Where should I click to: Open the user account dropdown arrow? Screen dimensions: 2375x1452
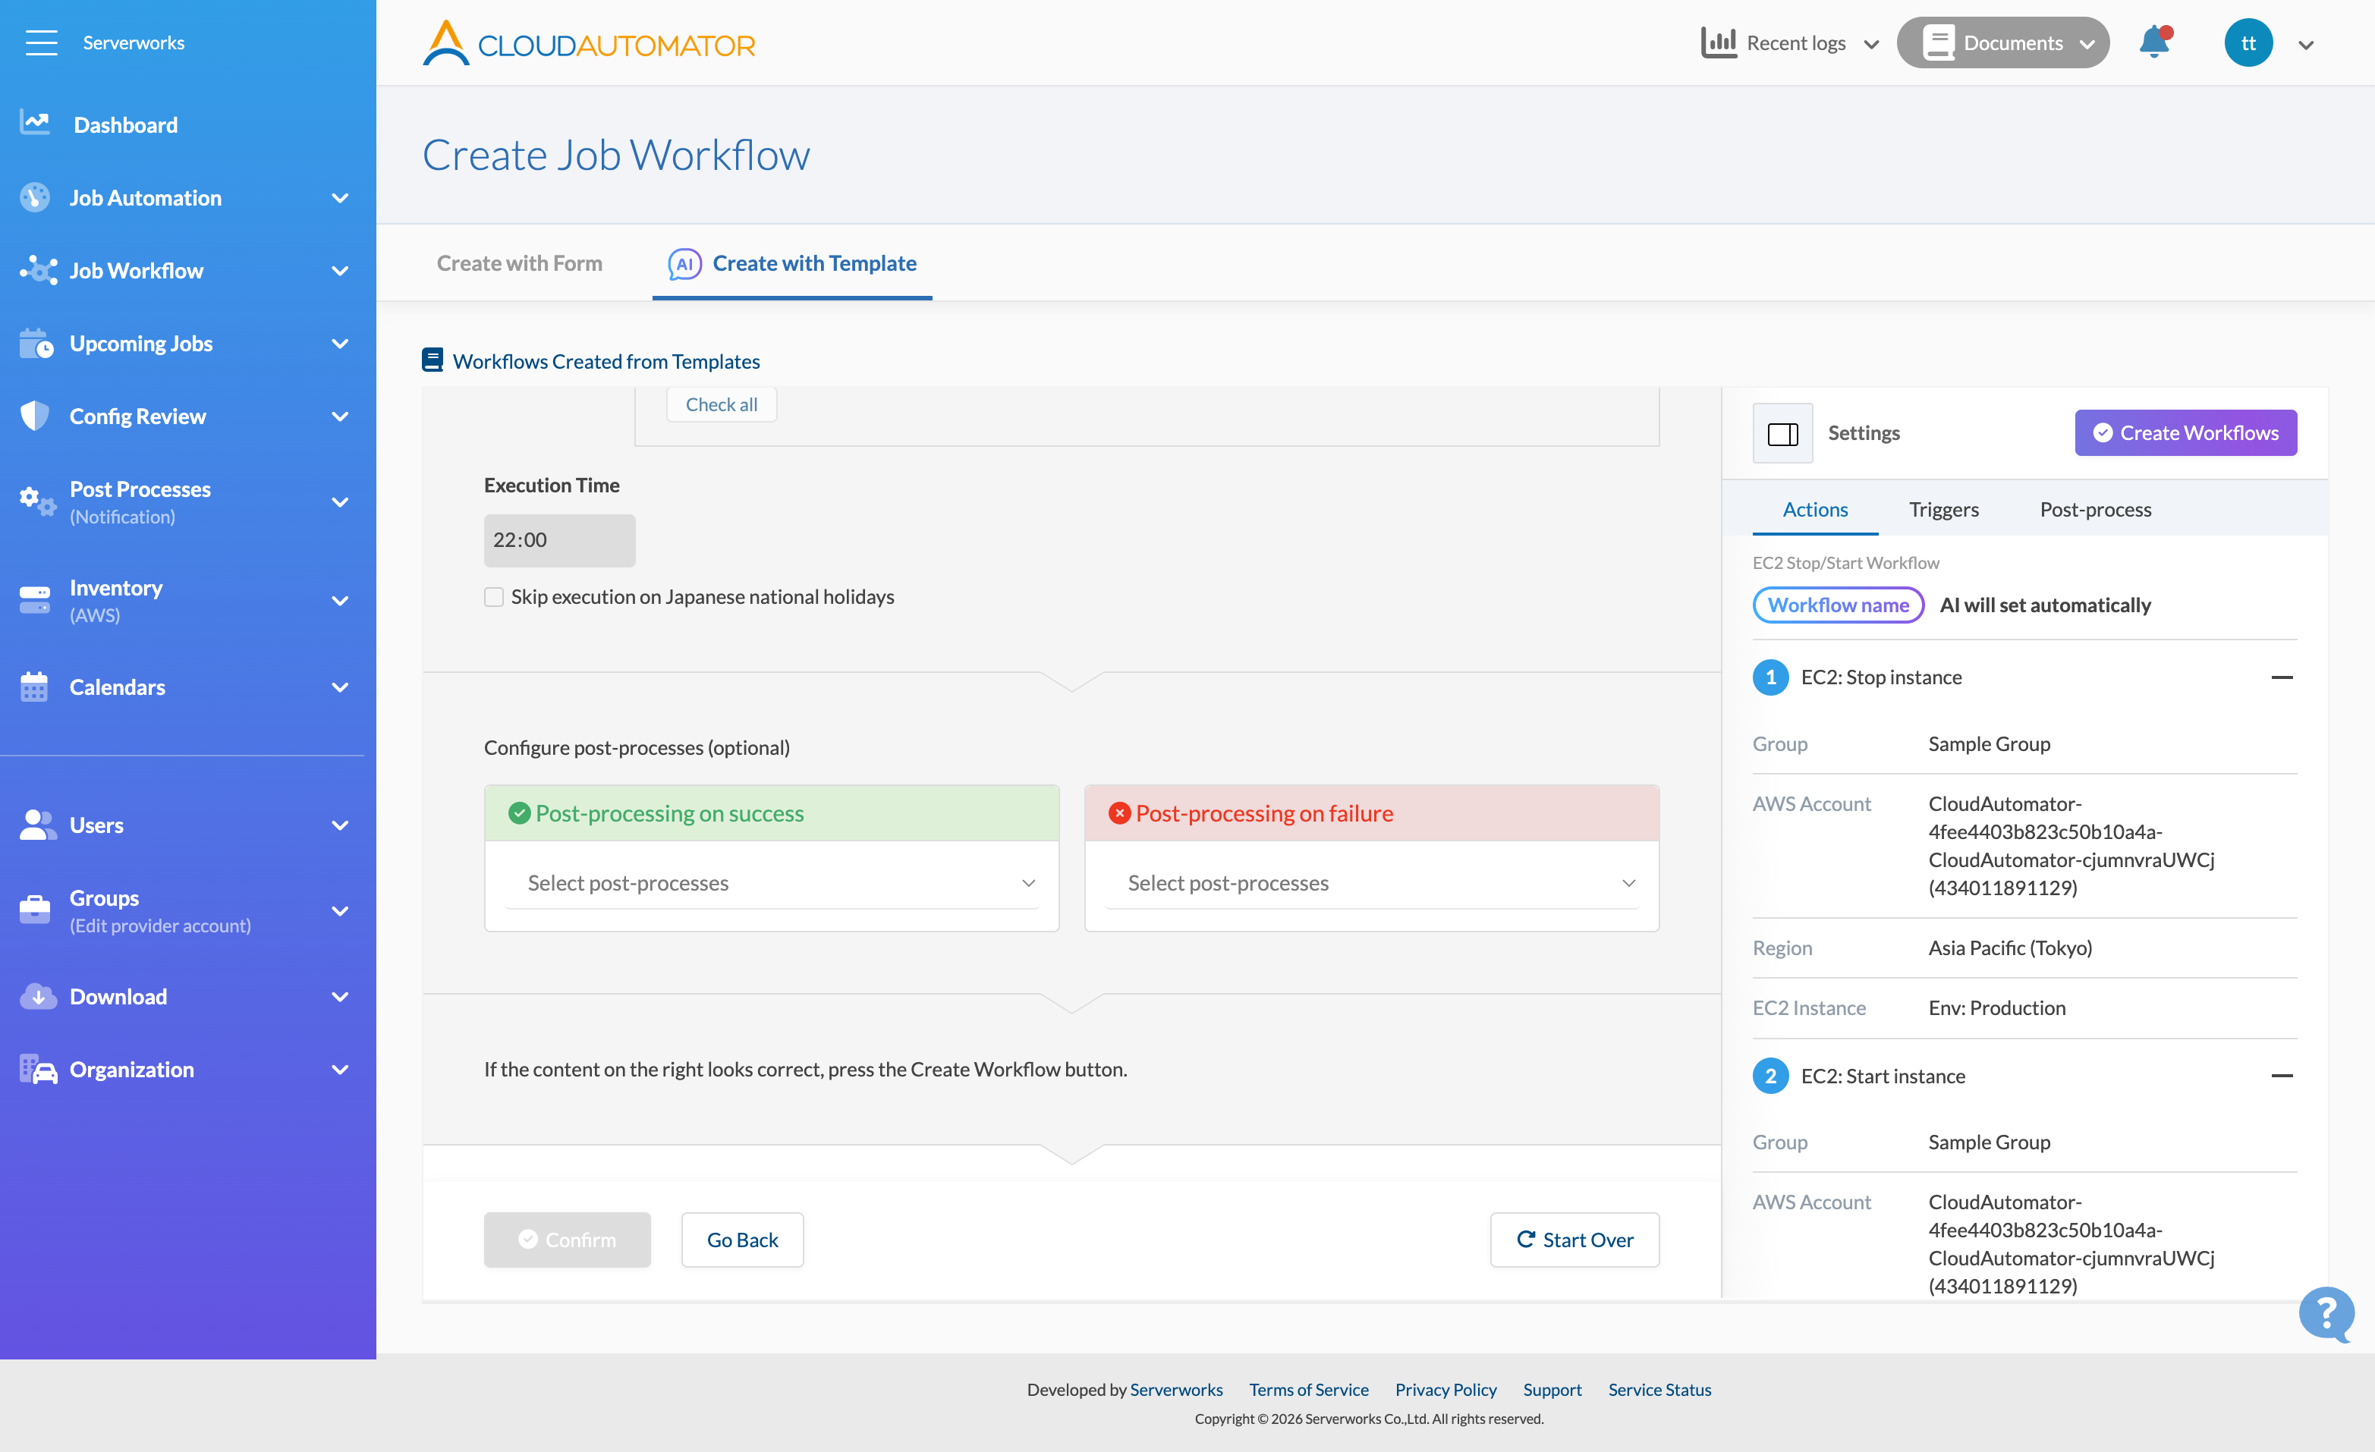(2307, 44)
